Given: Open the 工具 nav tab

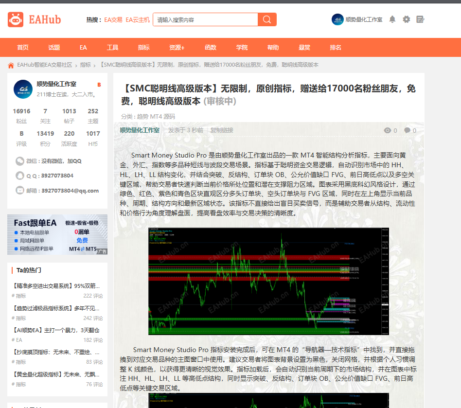Looking at the screenshot, I should click(x=112, y=47).
